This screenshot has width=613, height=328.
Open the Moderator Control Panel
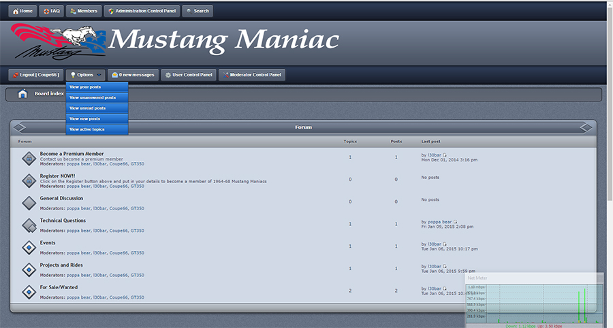point(251,75)
